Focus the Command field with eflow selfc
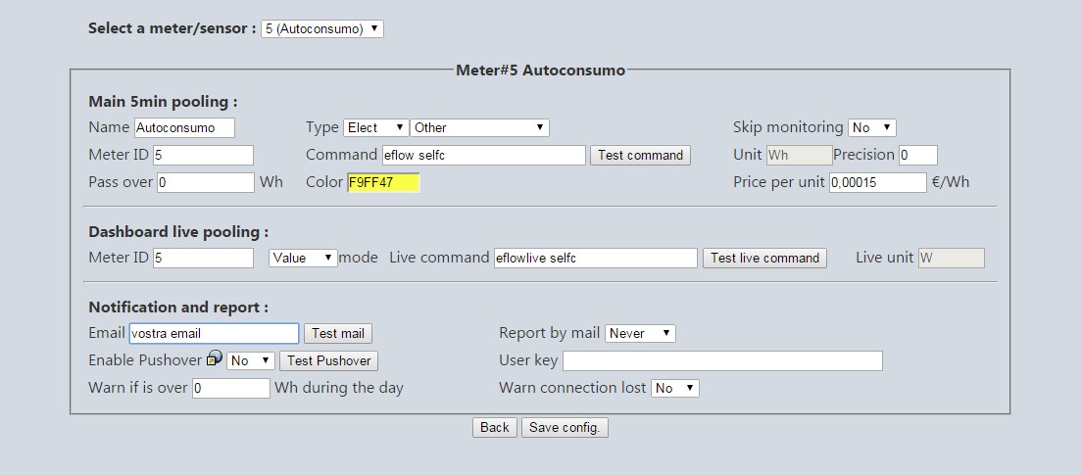1082x475 pixels. click(484, 155)
